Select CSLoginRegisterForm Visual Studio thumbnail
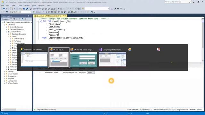 click(112, 57)
